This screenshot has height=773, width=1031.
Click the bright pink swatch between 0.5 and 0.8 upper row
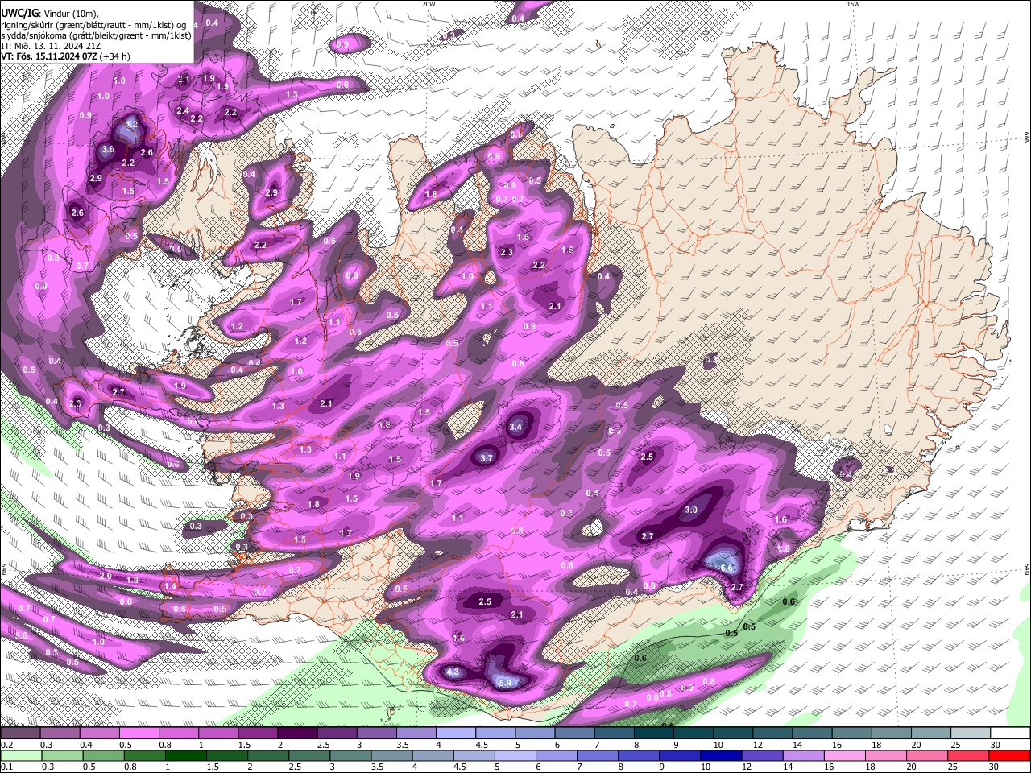(139, 734)
